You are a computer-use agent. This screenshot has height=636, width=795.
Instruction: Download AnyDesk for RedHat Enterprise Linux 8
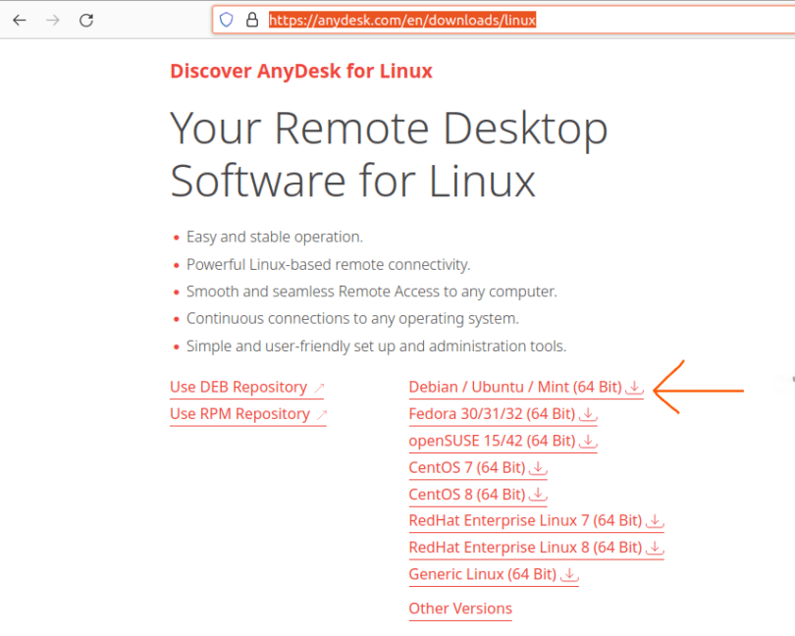655,547
